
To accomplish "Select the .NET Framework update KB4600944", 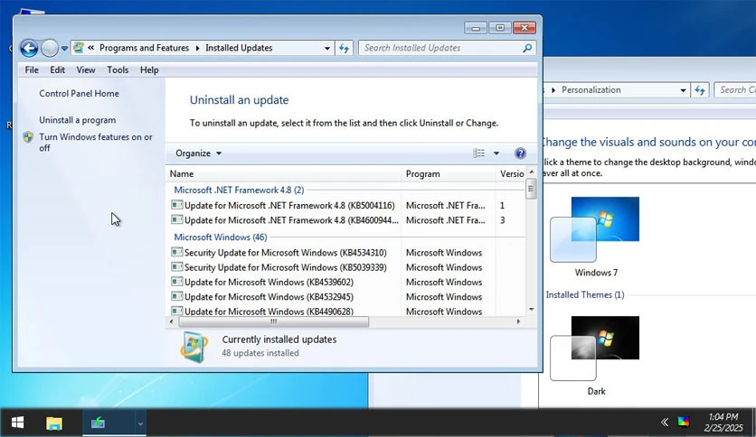I will [291, 220].
